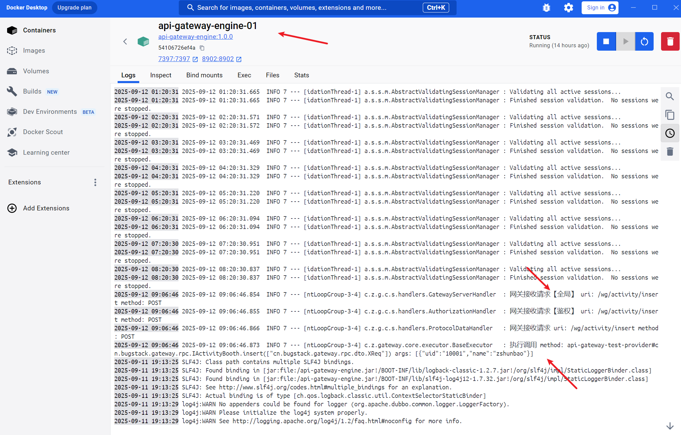Copy the container ID 54106726ef4a
The image size is (681, 435).
click(202, 48)
